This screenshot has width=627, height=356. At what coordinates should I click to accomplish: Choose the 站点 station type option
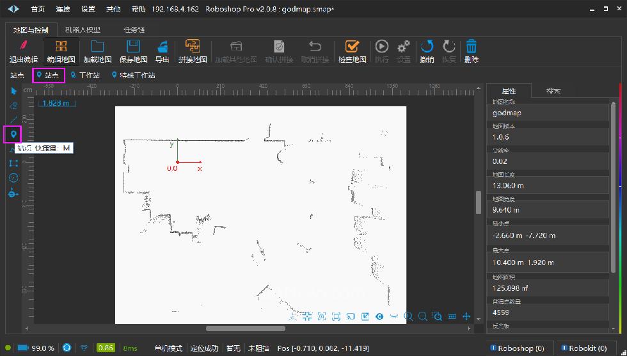[49, 75]
